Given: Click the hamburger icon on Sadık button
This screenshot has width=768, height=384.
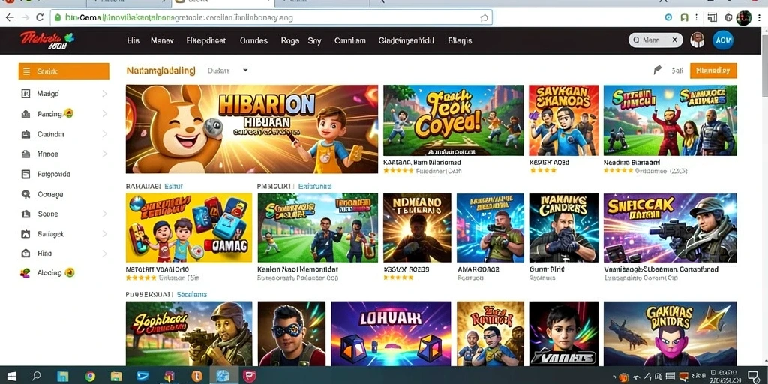Looking at the screenshot, I should [26, 71].
